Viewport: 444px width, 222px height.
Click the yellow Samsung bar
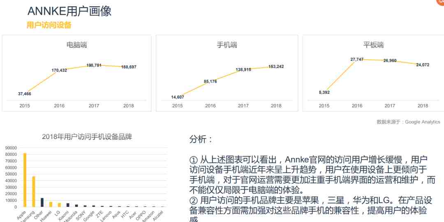[34, 192]
